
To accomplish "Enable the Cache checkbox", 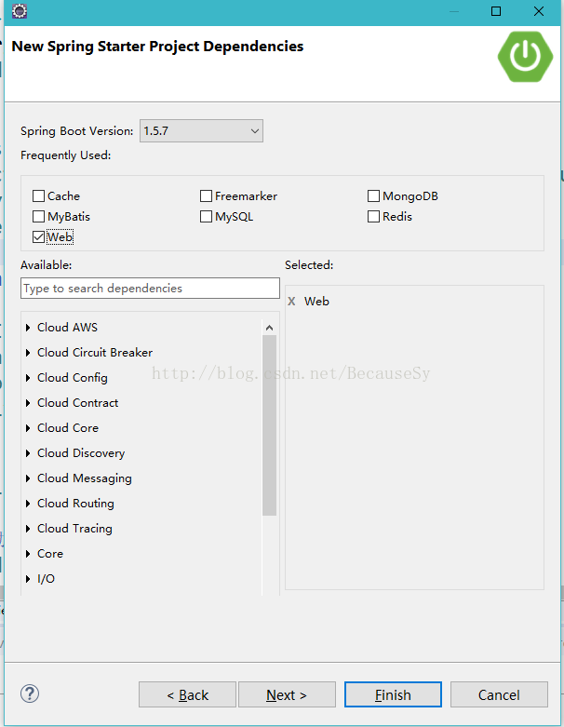I will pyautogui.click(x=38, y=196).
